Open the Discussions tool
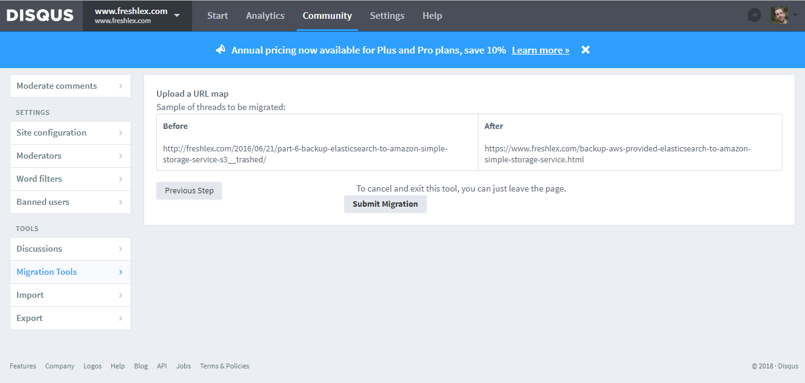 pos(71,249)
